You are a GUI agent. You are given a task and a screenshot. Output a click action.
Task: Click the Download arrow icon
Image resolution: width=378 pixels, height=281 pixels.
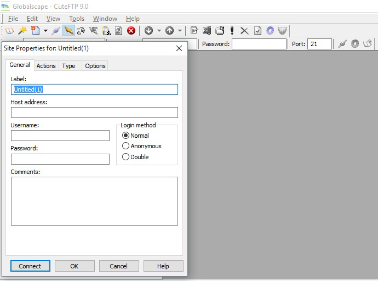click(x=149, y=31)
